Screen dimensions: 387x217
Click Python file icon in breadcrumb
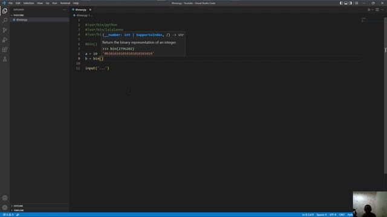[x=74, y=15]
